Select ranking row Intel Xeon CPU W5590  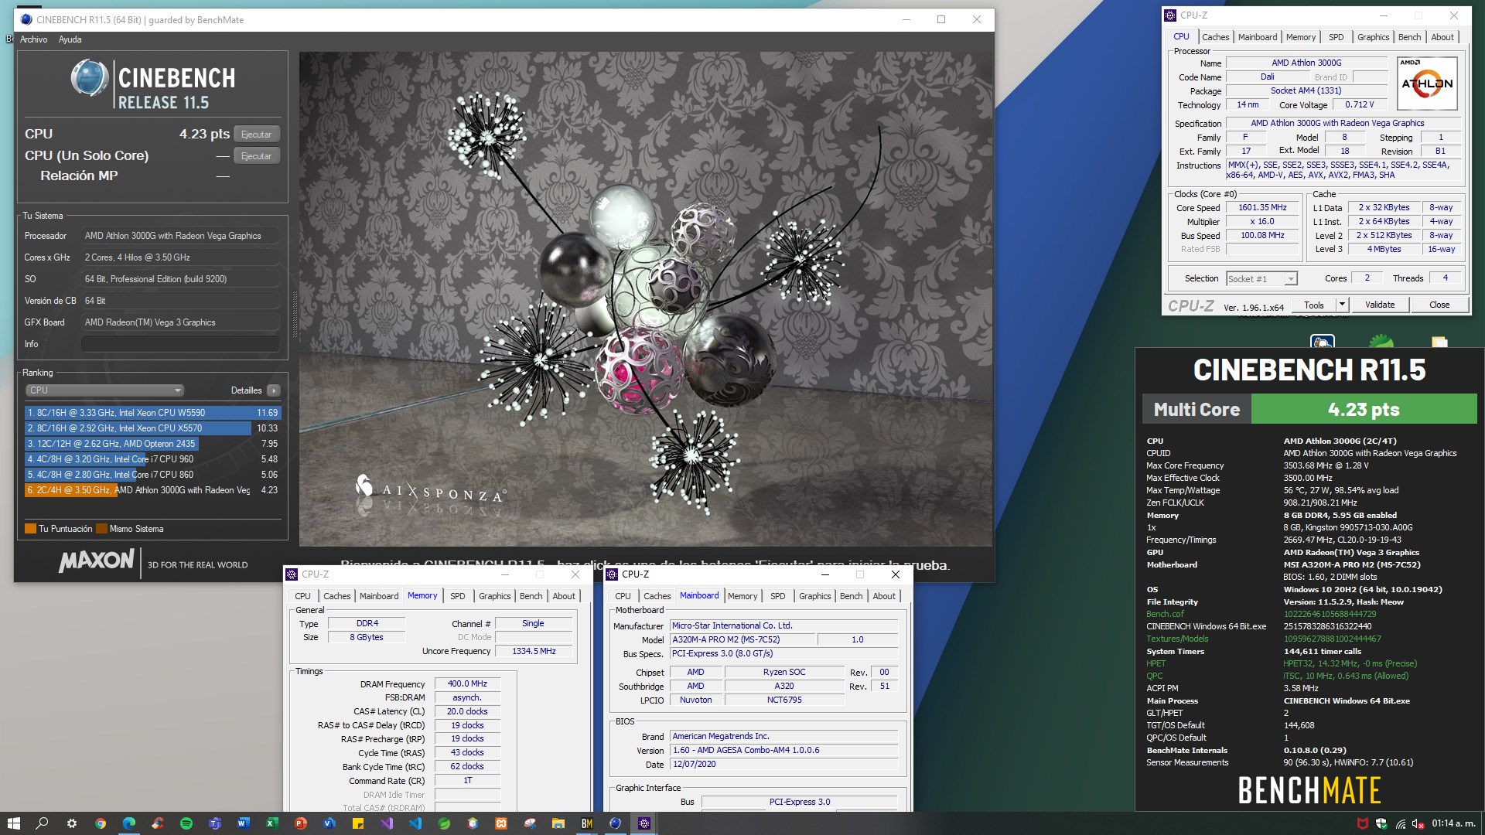pyautogui.click(x=152, y=413)
